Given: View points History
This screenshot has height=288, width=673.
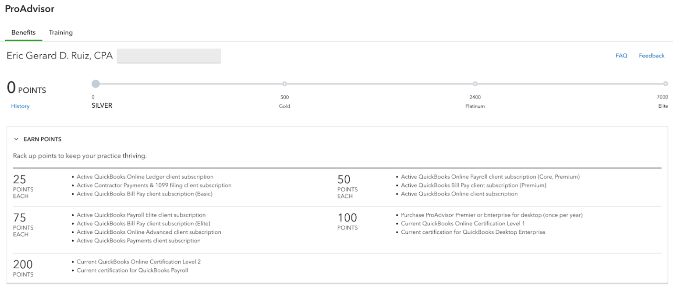Looking at the screenshot, I should tap(20, 106).
